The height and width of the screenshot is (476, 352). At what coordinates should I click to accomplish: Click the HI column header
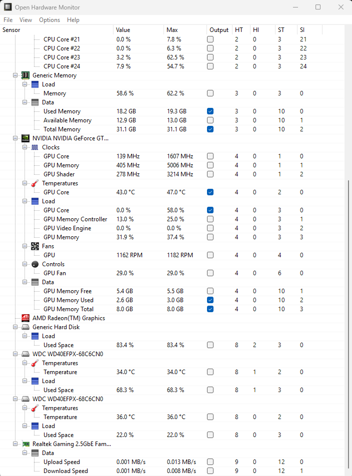(x=262, y=30)
